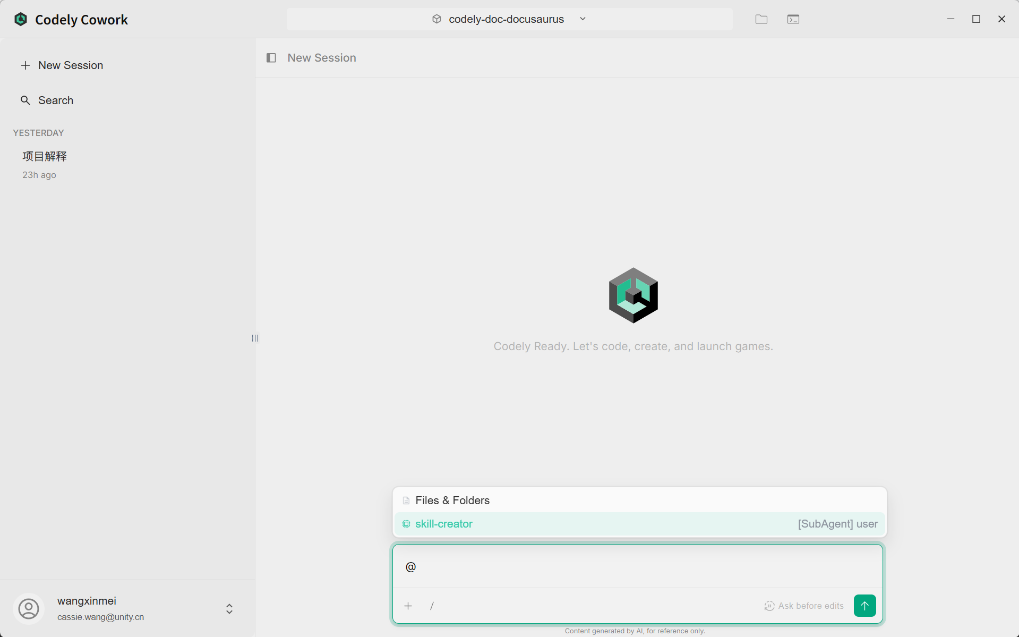Open slash commands from composer

(x=432, y=606)
